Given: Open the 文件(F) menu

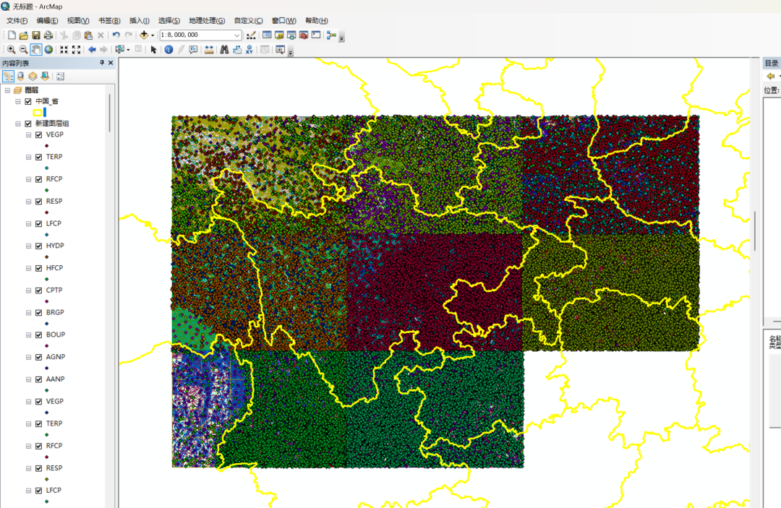Looking at the screenshot, I should pyautogui.click(x=17, y=20).
